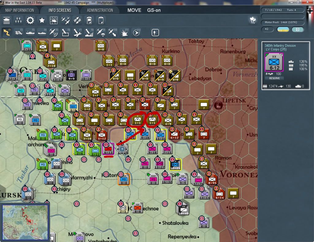314x242 pixels.
Task: Select the 14=14 purple unit counter
Action: [205, 194]
